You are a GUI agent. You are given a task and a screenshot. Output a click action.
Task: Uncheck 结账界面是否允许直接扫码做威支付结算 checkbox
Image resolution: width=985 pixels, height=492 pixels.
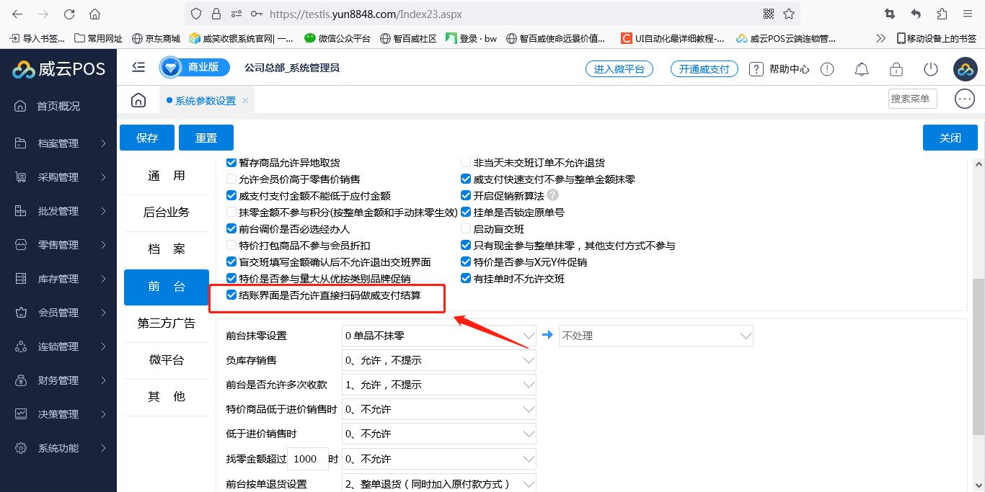point(231,295)
